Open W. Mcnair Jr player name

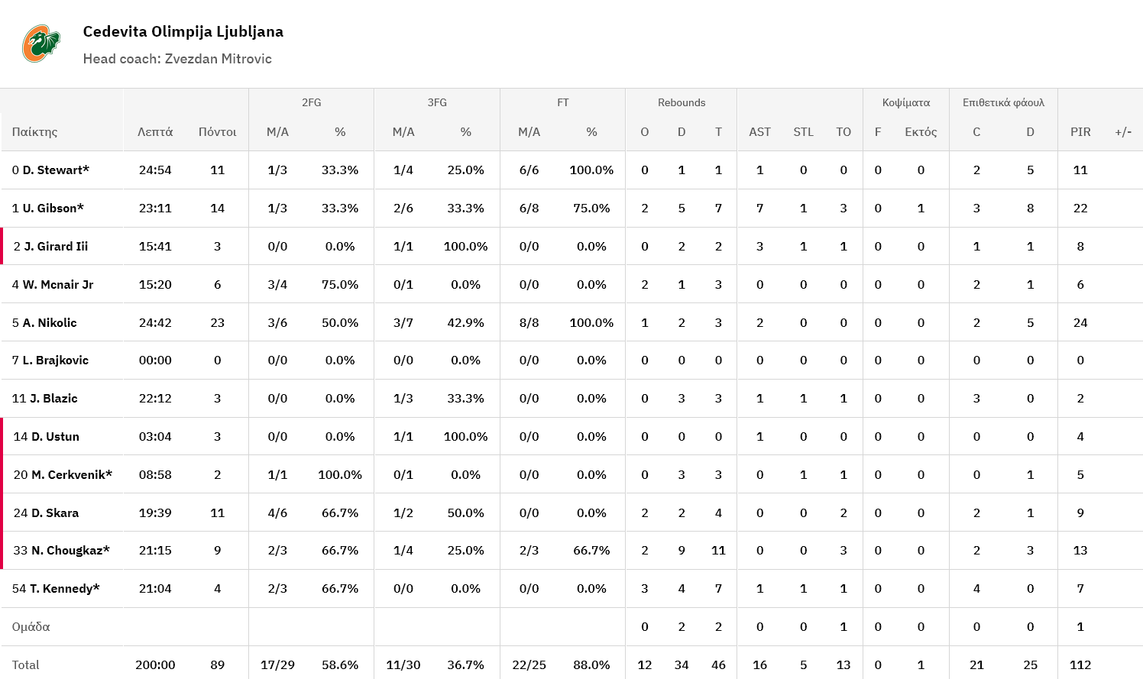click(57, 285)
